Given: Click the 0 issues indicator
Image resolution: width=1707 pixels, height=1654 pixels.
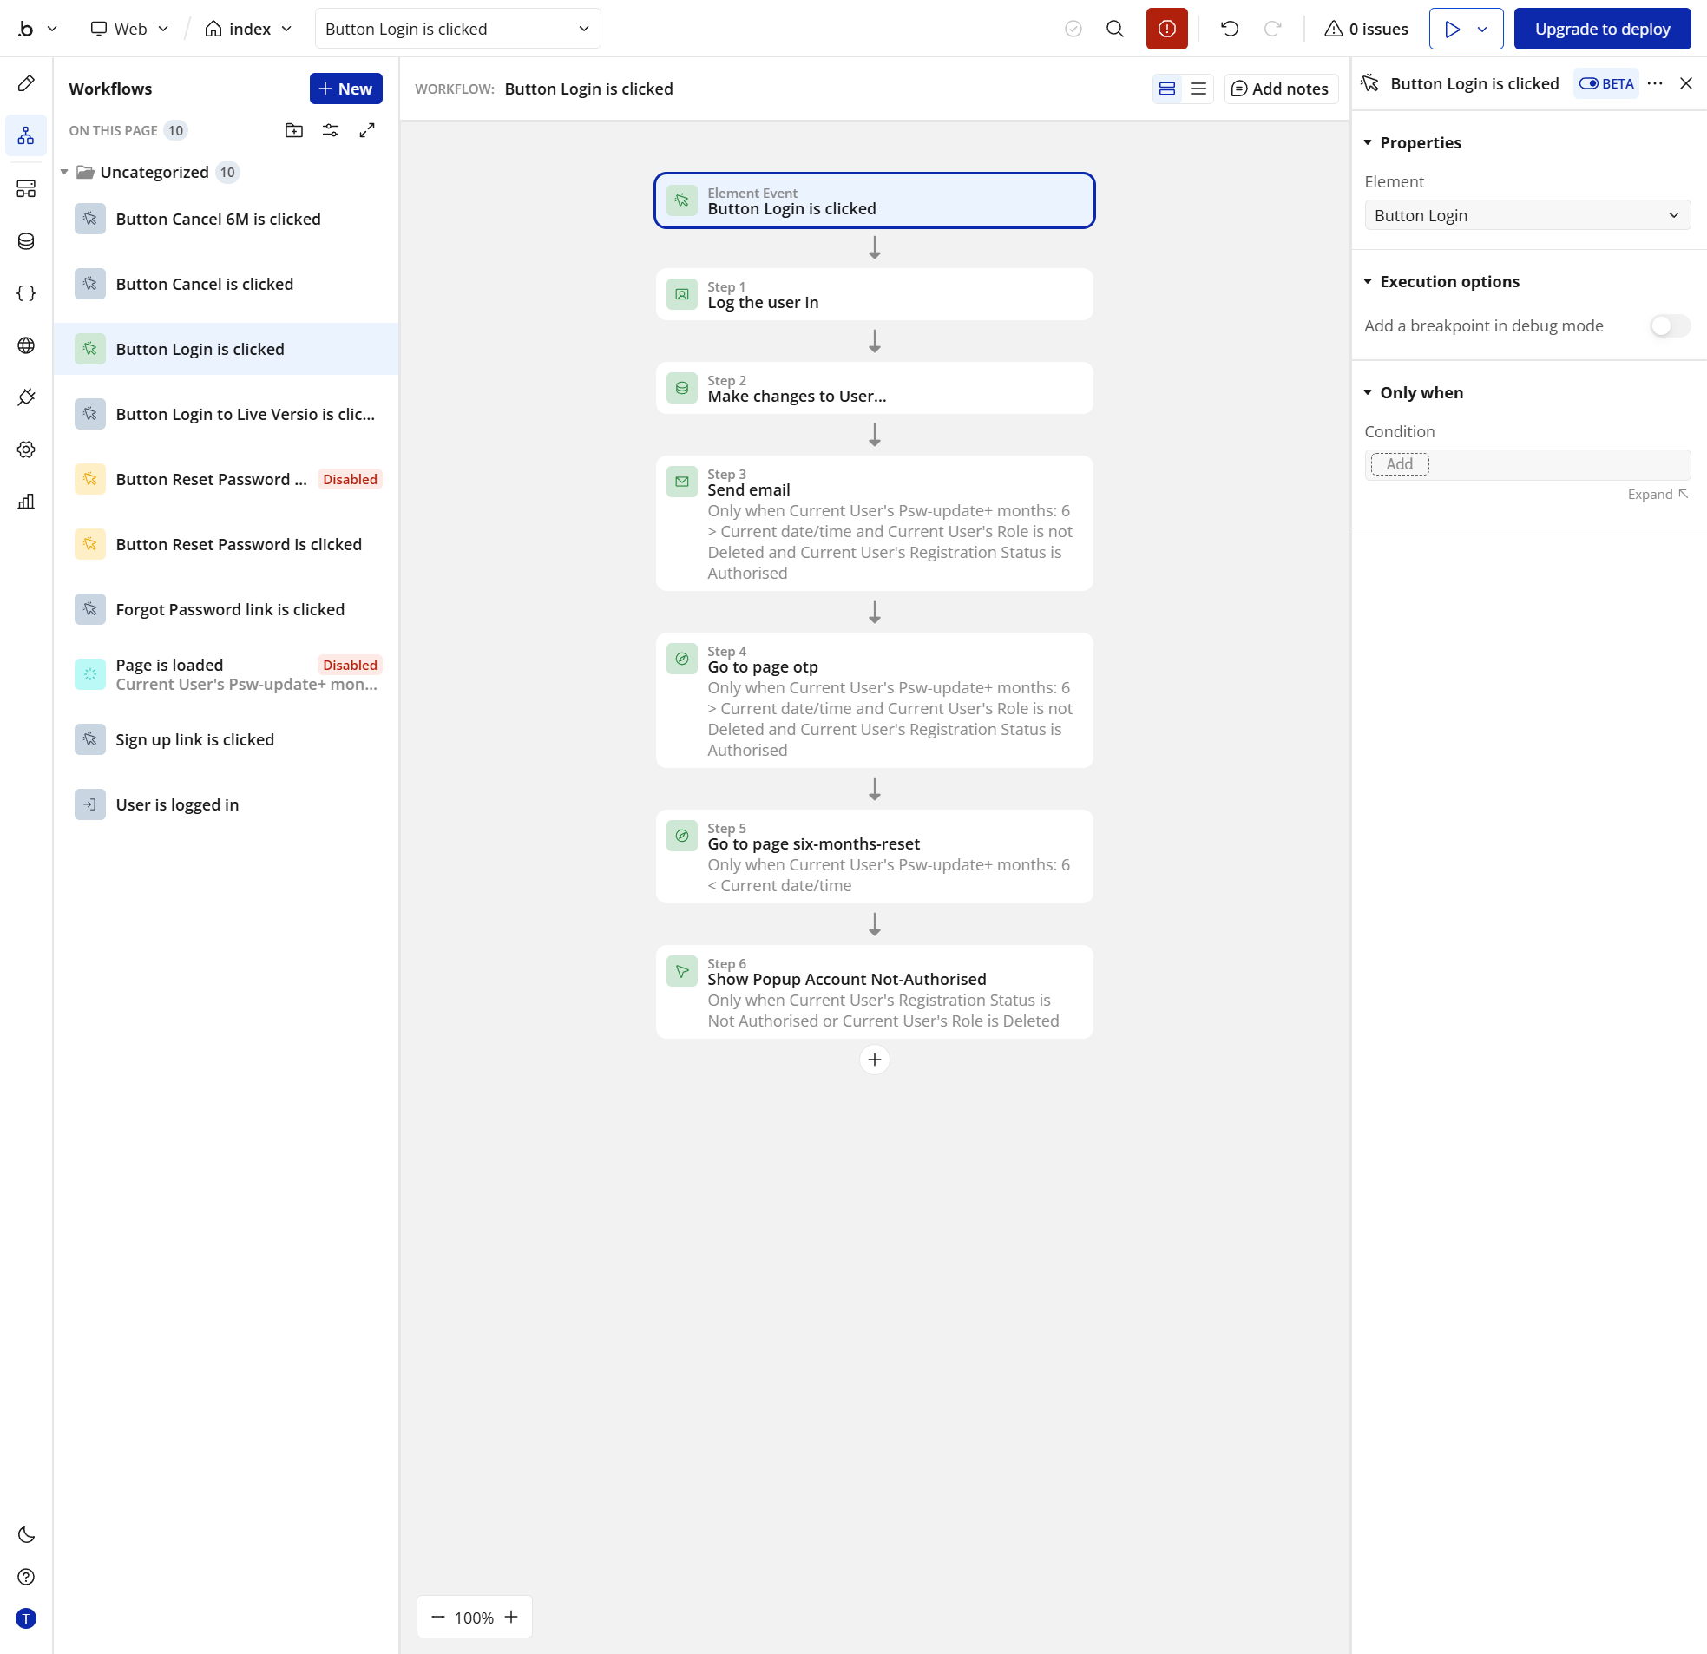Looking at the screenshot, I should point(1367,29).
